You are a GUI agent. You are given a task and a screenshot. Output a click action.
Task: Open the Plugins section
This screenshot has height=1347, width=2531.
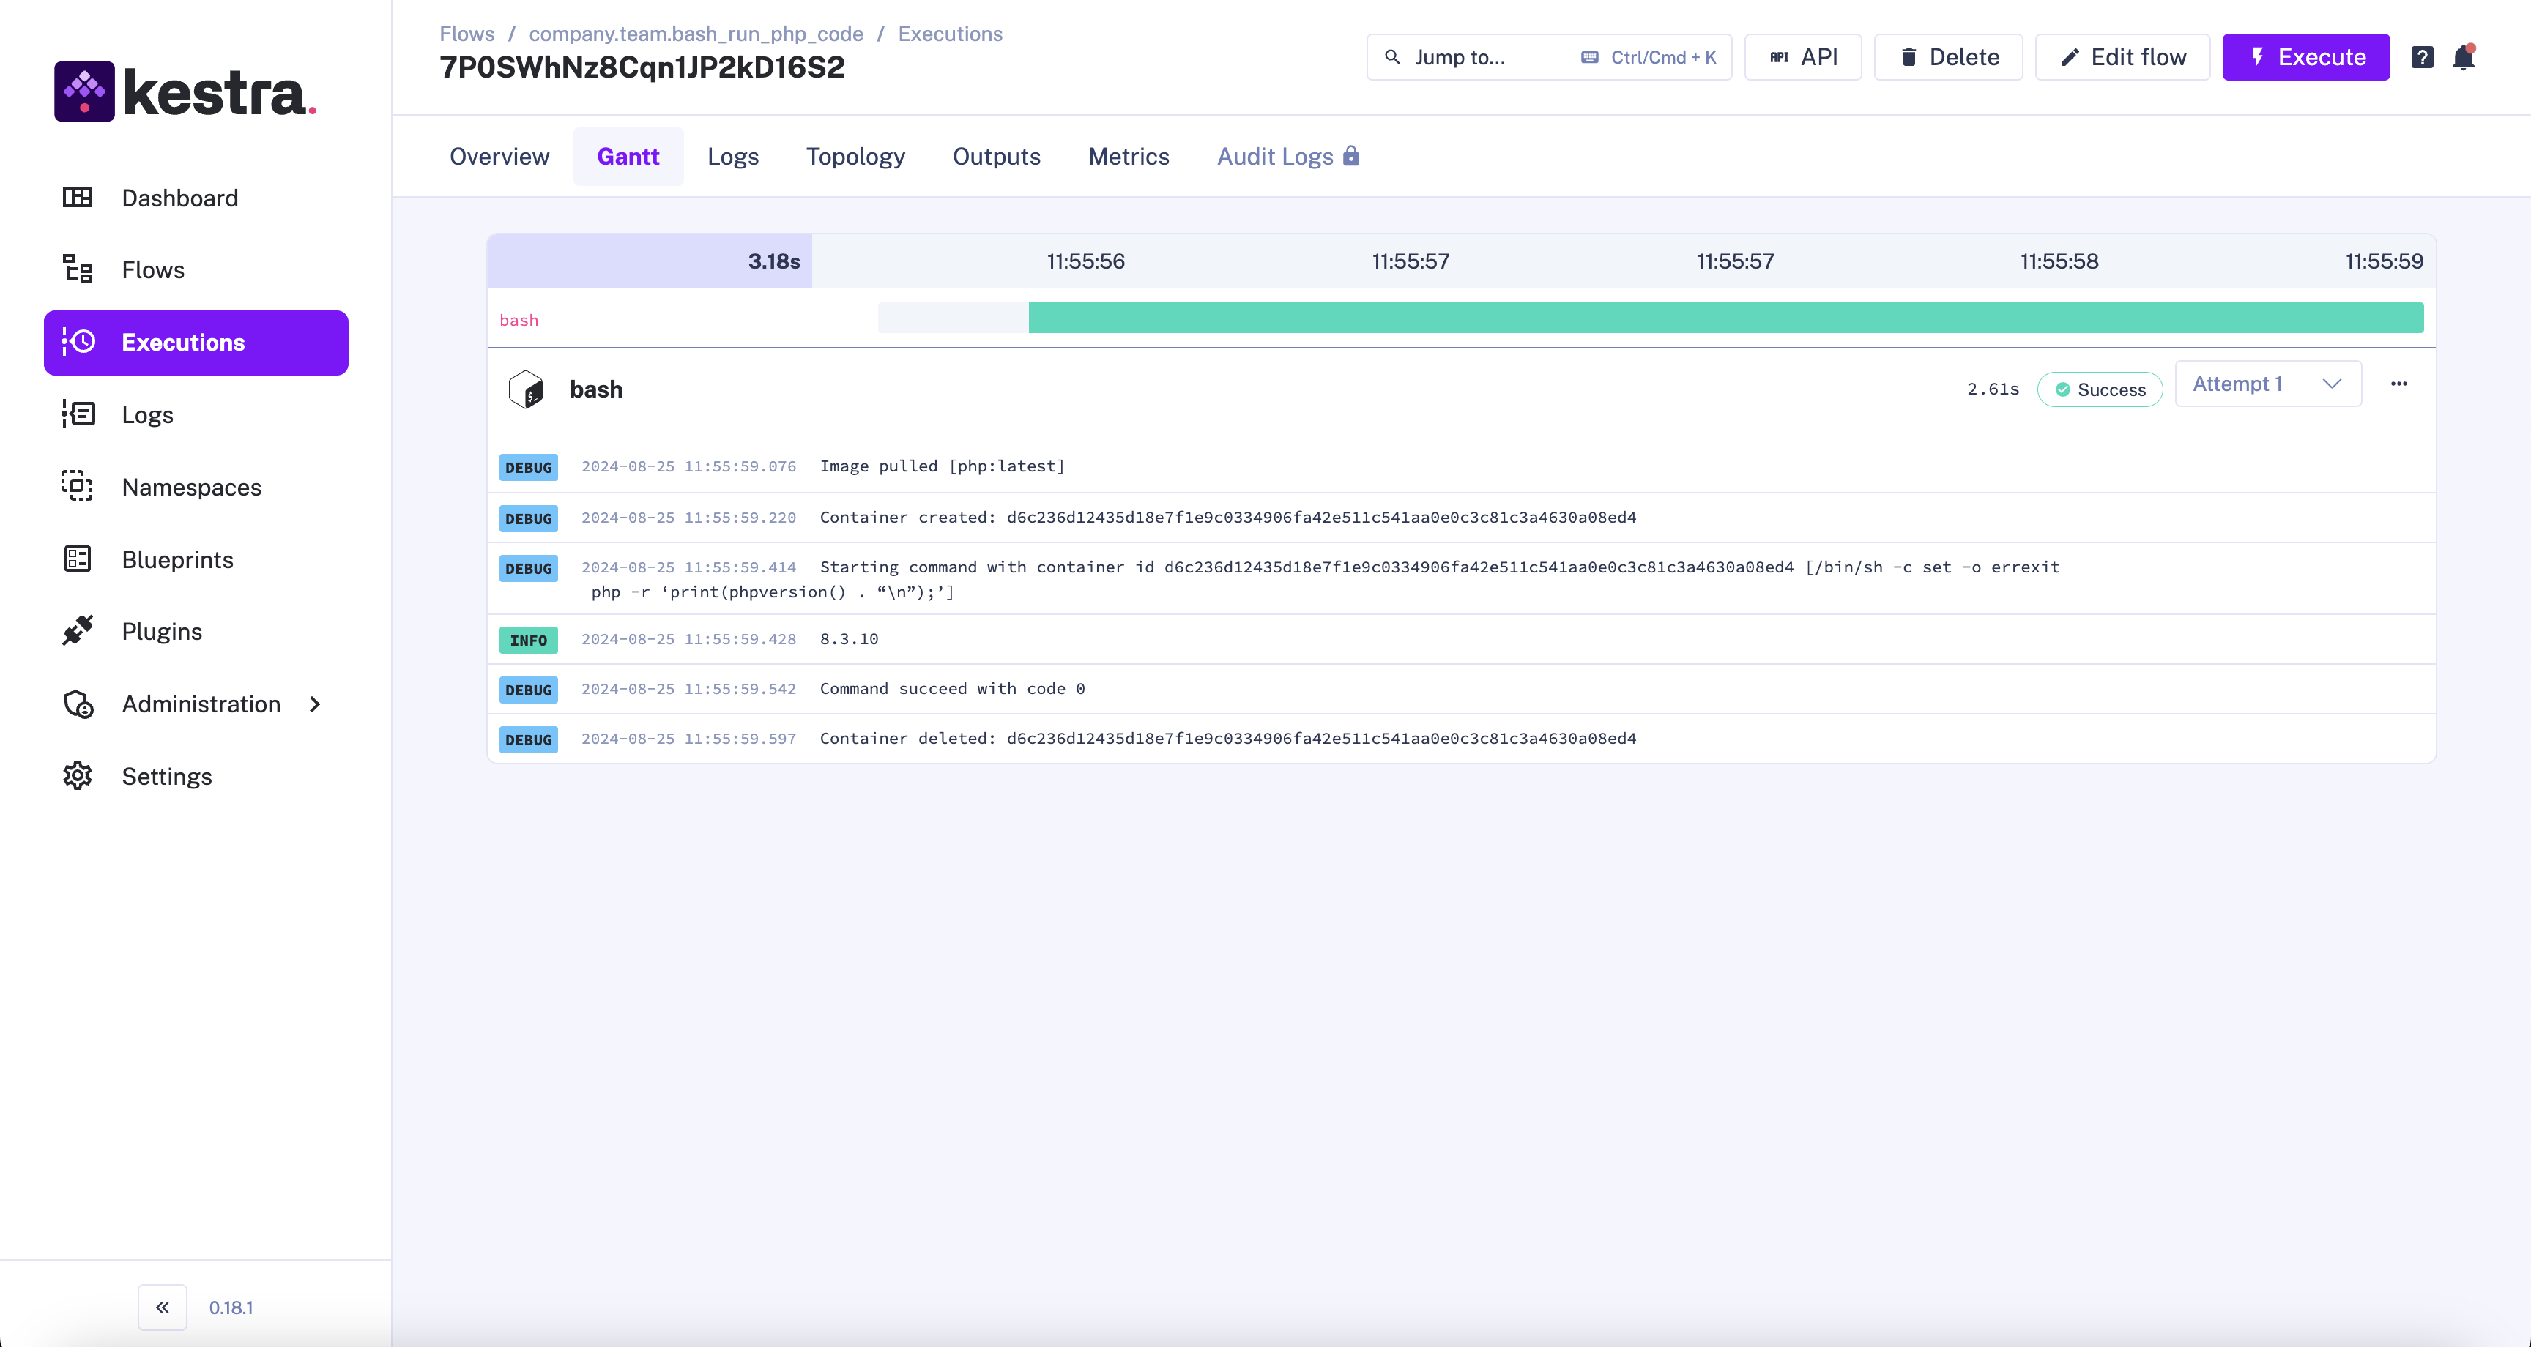pyautogui.click(x=161, y=632)
